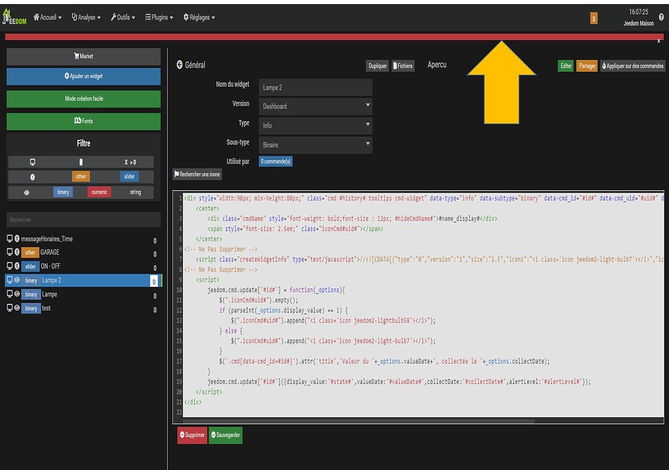Filter widgets by mobile icon
669x470 pixels.
coord(81,162)
